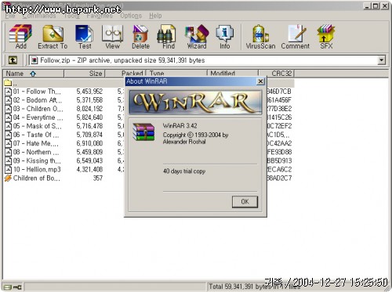This screenshot has height=292, width=392.
Task: Select file name '06 - Taste Of ...'
Action: (x=36, y=135)
